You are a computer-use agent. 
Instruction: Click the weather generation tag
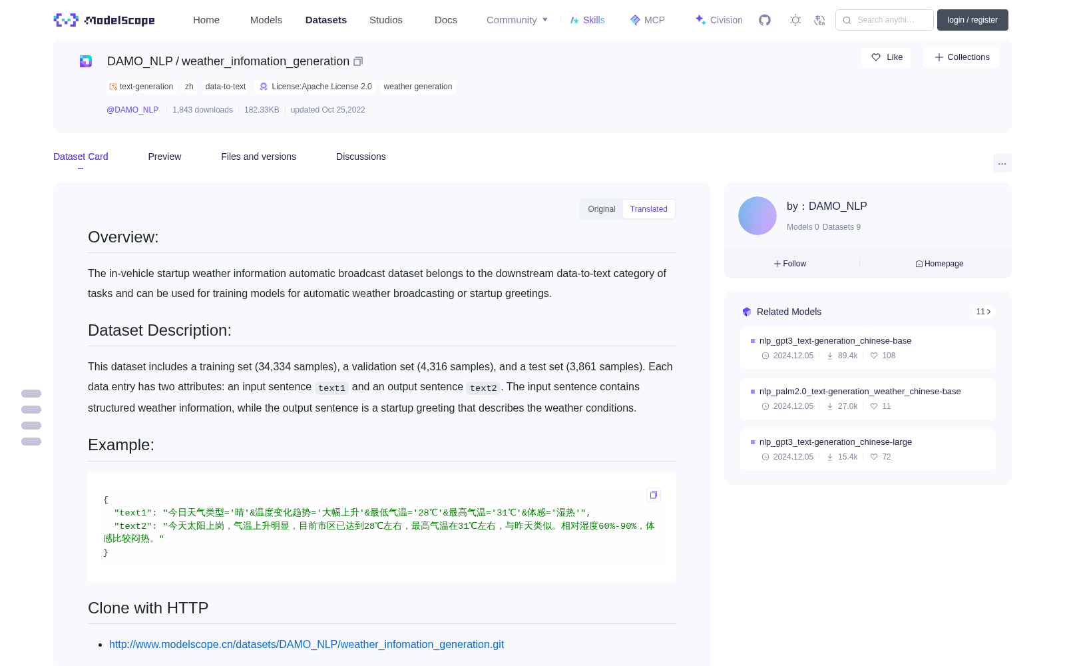point(418,87)
